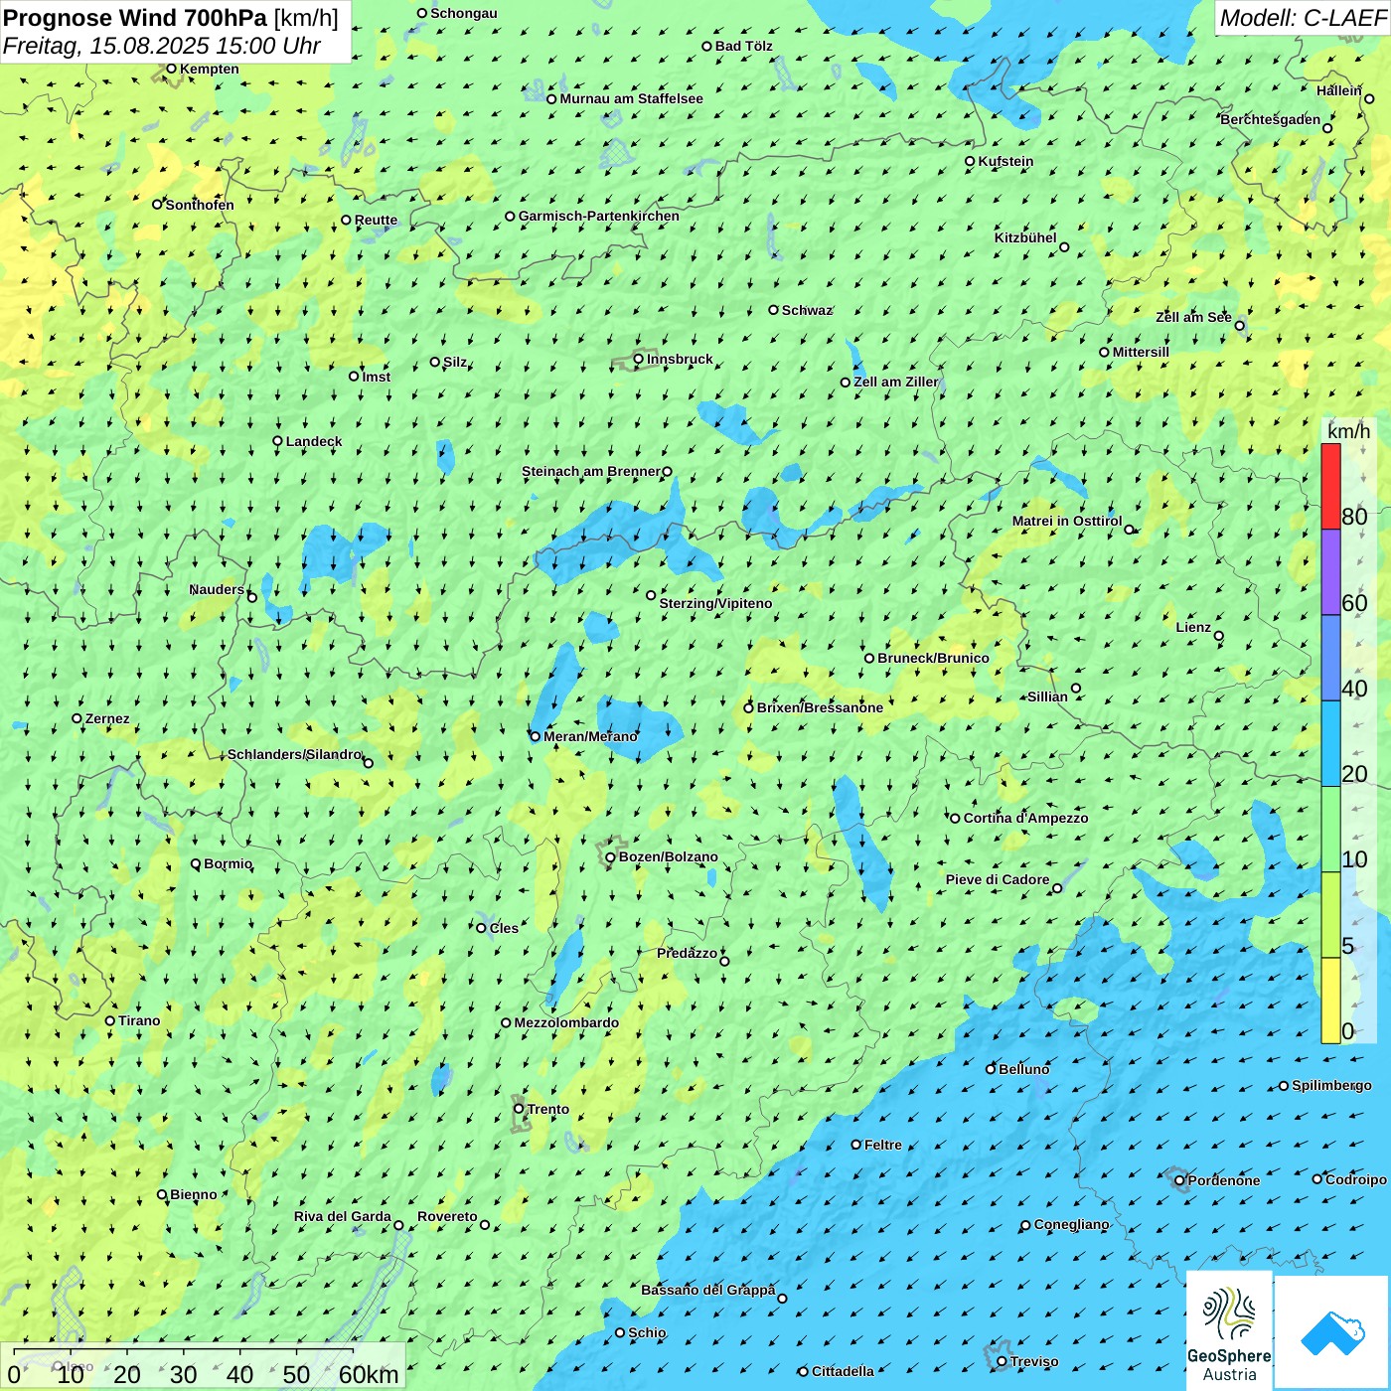Click the Pordenone city marker

[x=1179, y=1180]
